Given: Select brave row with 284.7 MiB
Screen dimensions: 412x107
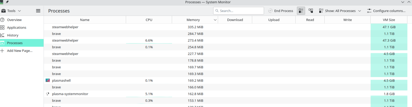Looking at the screenshot, I should tap(225, 34).
